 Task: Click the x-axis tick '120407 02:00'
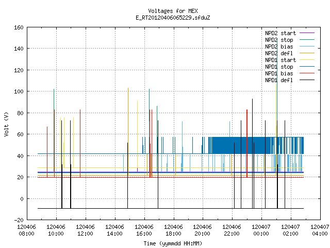290,230
